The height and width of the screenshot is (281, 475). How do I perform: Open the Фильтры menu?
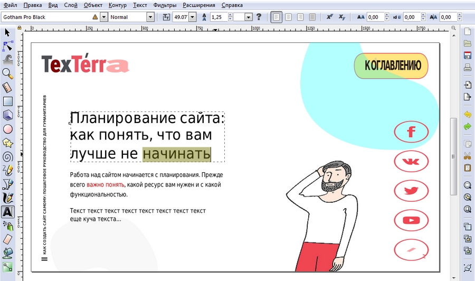[165, 5]
